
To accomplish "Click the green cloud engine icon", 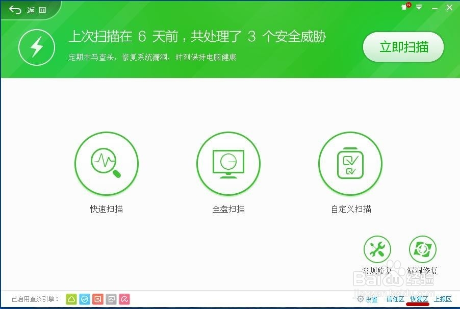I will 71,299.
